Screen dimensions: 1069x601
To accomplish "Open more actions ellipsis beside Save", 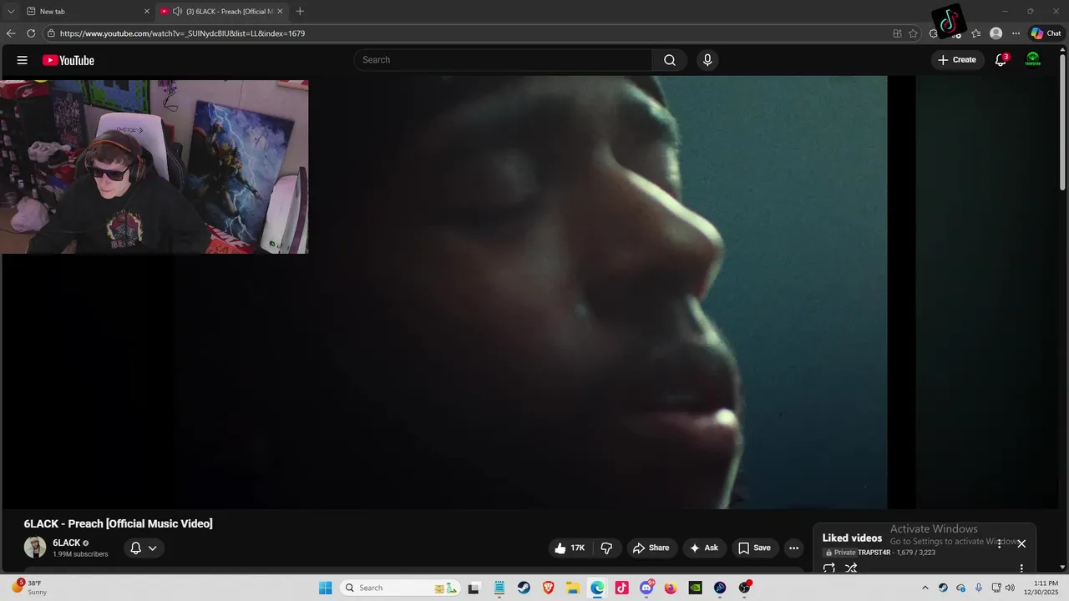I will [794, 548].
